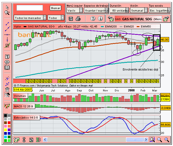
Task: Click the Envolvente alcista tras doji annotation
Action: [x=140, y=70]
